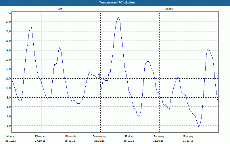Click the date 30.10.15
Viewport: 230px width, 144px height.
point(129,141)
